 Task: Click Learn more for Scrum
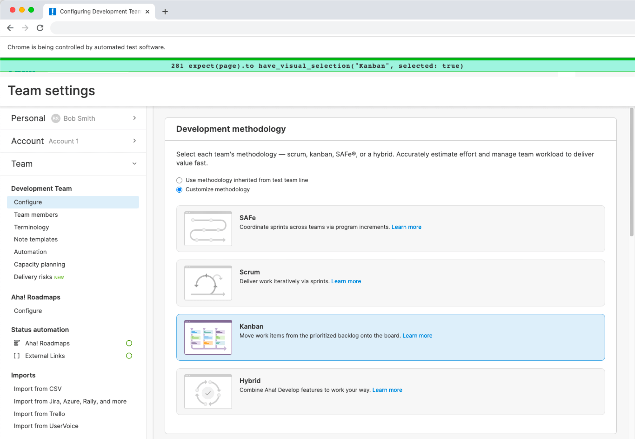[346, 281]
